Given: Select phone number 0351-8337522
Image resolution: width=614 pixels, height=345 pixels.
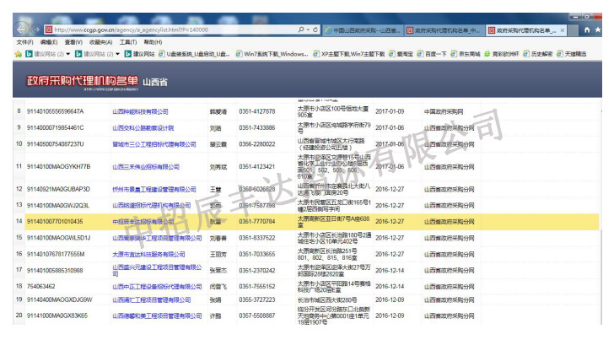Looking at the screenshot, I should [x=257, y=238].
